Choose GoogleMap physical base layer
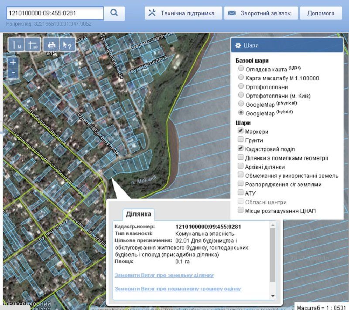Image resolution: width=349 pixels, height=310 pixels. coord(240,104)
